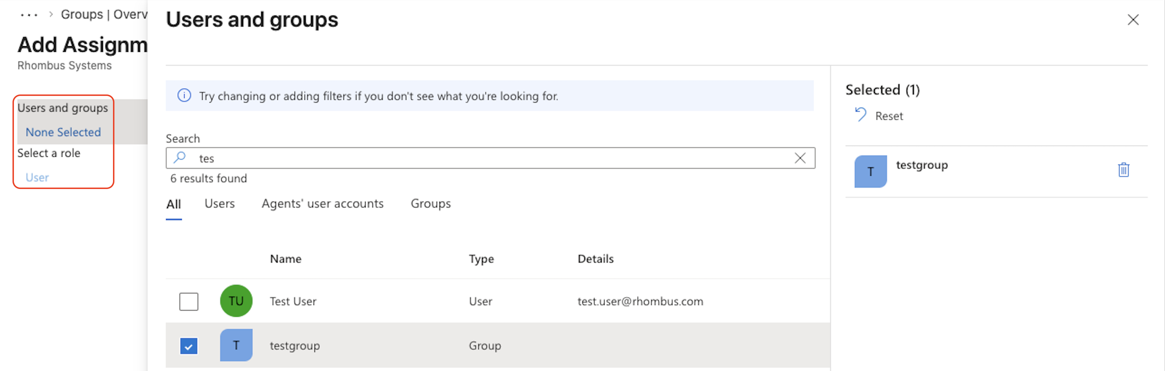
Task: Click the TU avatar for Test User
Action: [x=236, y=300]
